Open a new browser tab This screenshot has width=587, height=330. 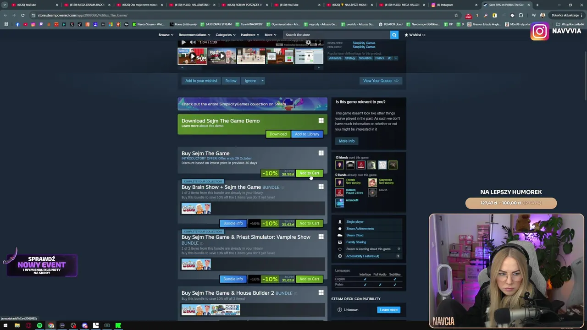click(x=537, y=5)
